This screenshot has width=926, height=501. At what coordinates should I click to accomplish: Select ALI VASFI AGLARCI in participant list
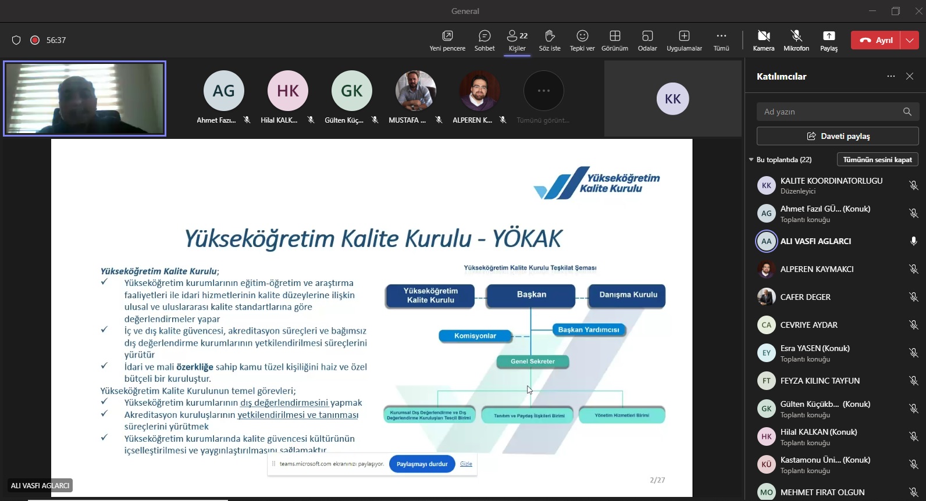[838, 241]
